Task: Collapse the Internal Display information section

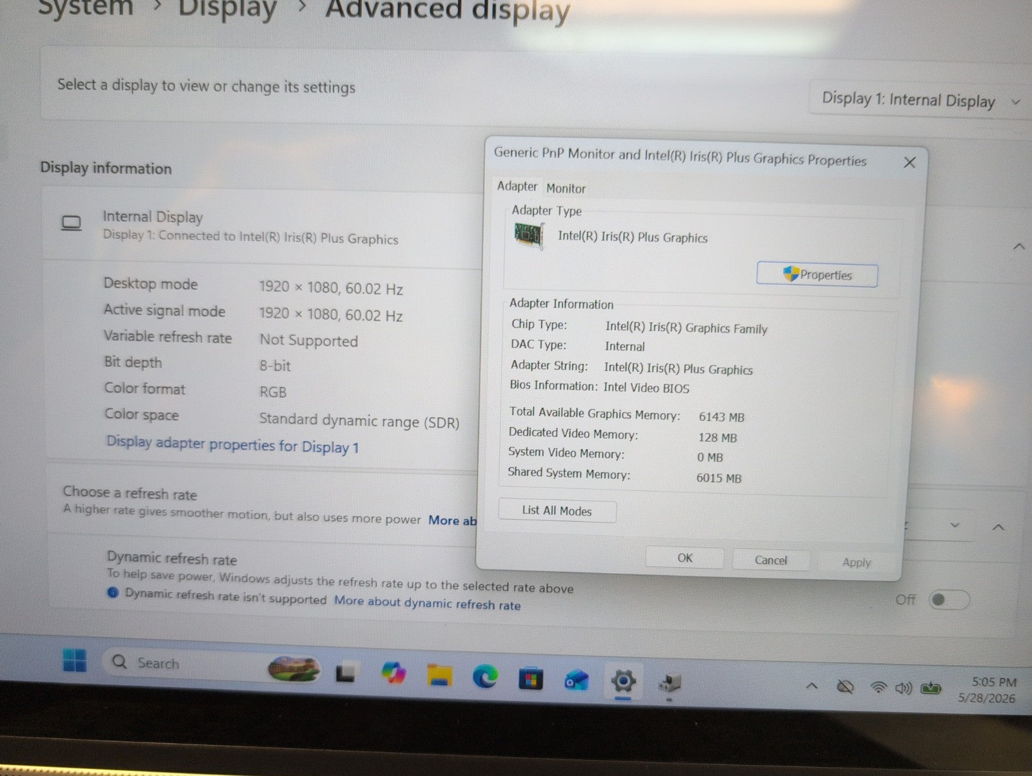Action: tap(1019, 246)
